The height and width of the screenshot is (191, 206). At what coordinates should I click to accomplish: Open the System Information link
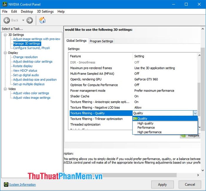[x=22, y=185]
